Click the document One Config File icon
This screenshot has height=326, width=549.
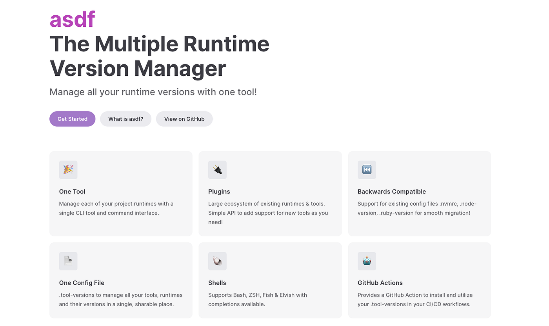(x=68, y=261)
